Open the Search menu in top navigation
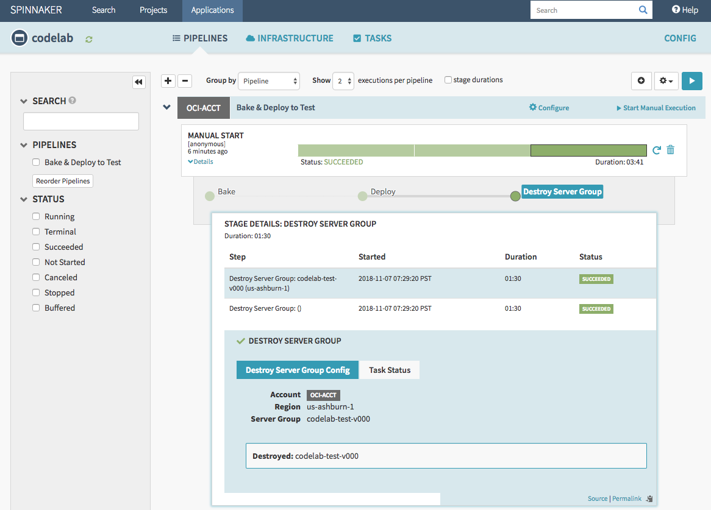711x510 pixels. 104,10
